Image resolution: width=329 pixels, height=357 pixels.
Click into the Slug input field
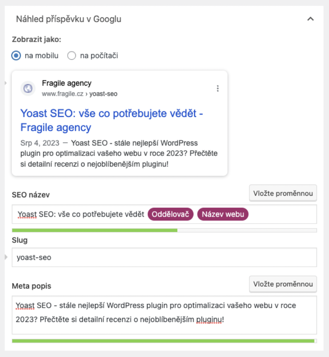click(164, 257)
